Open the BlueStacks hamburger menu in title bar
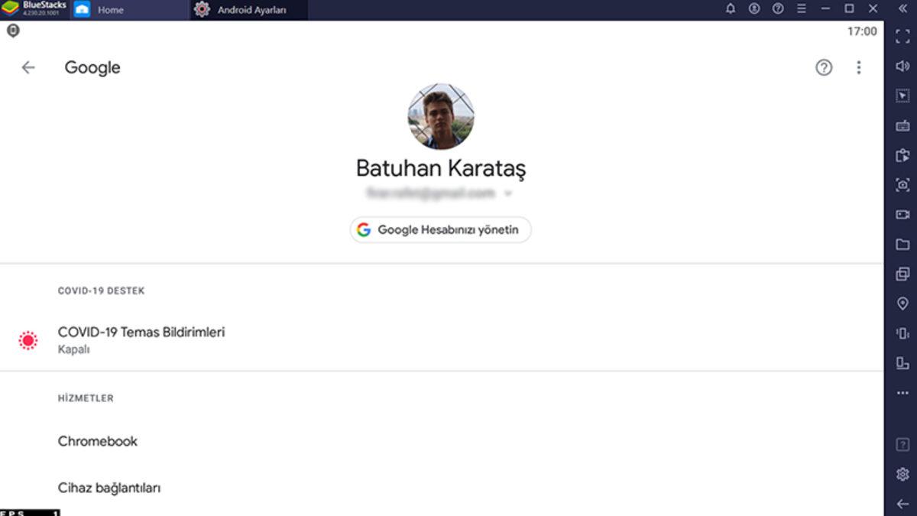 tap(802, 9)
